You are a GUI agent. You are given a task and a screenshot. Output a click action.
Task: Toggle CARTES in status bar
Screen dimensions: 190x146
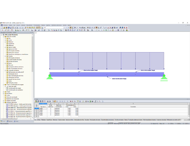point(121,124)
